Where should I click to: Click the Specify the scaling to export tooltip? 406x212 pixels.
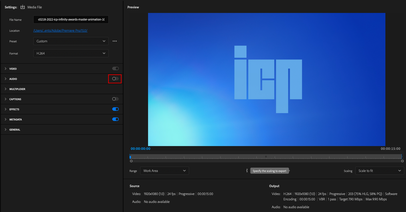[269, 171]
